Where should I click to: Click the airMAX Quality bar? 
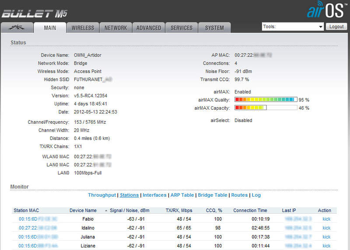266,100
